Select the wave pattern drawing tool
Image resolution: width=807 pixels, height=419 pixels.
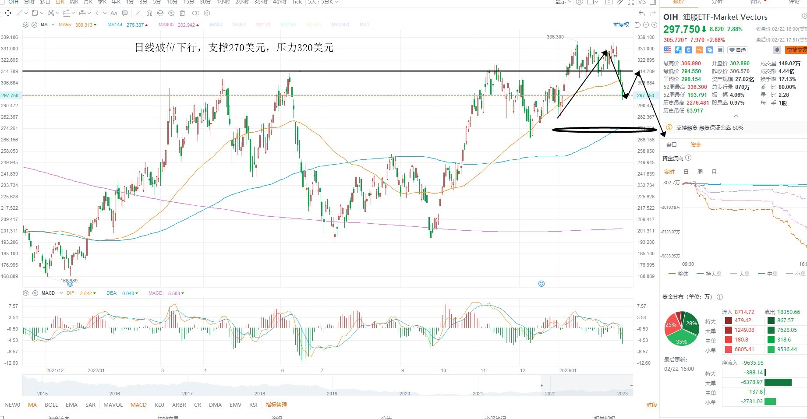point(51,13)
